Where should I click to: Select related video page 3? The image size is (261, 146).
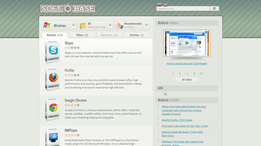(x=187, y=74)
